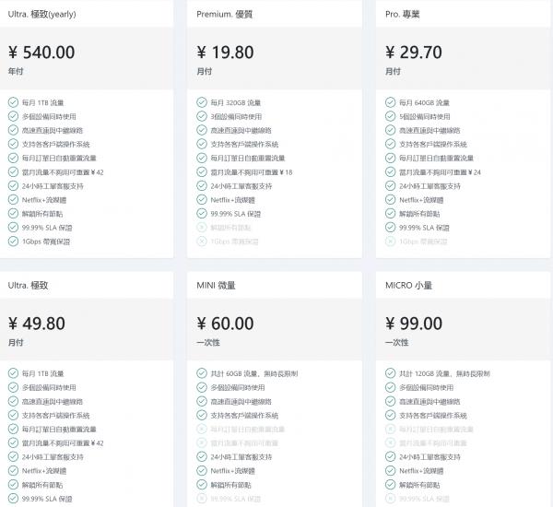Click check icon next to 5個設備同時使用
The height and width of the screenshot is (507, 553).
pyautogui.click(x=391, y=117)
